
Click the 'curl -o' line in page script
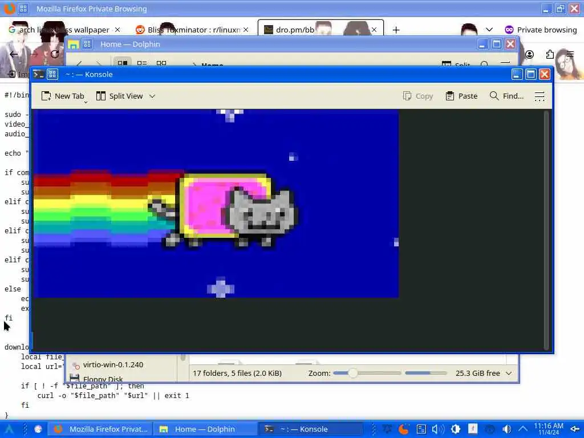[113, 396]
